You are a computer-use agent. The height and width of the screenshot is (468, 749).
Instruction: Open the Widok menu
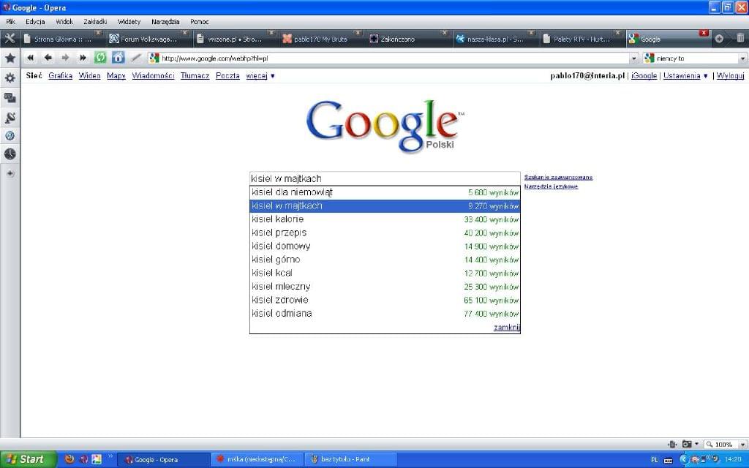tap(64, 21)
